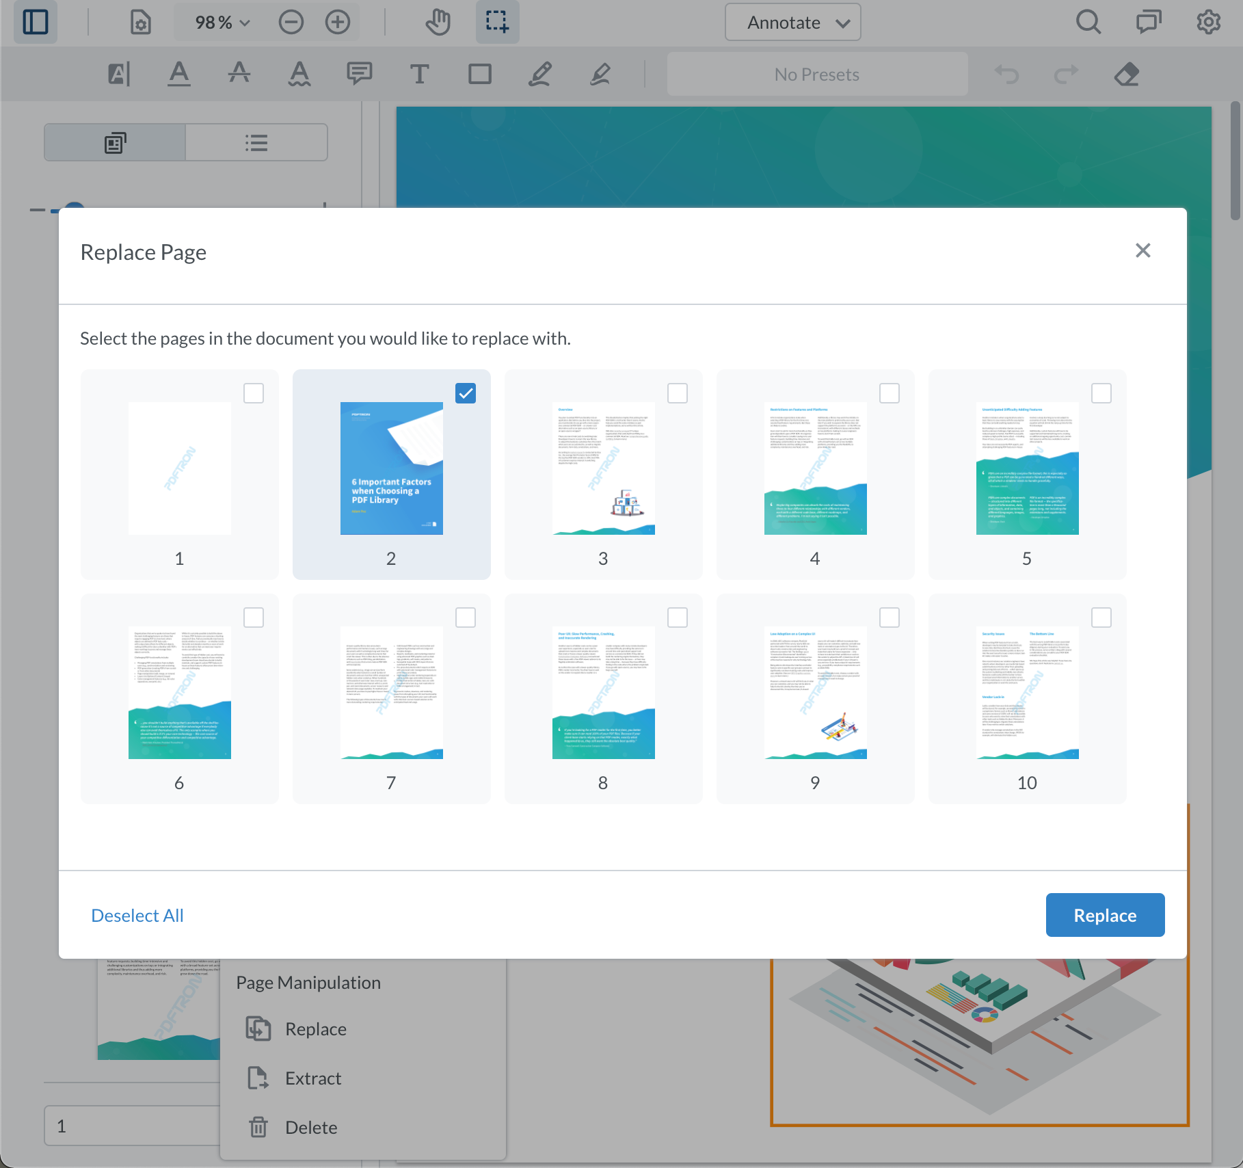Select the page 3 thumbnail

[x=604, y=468]
